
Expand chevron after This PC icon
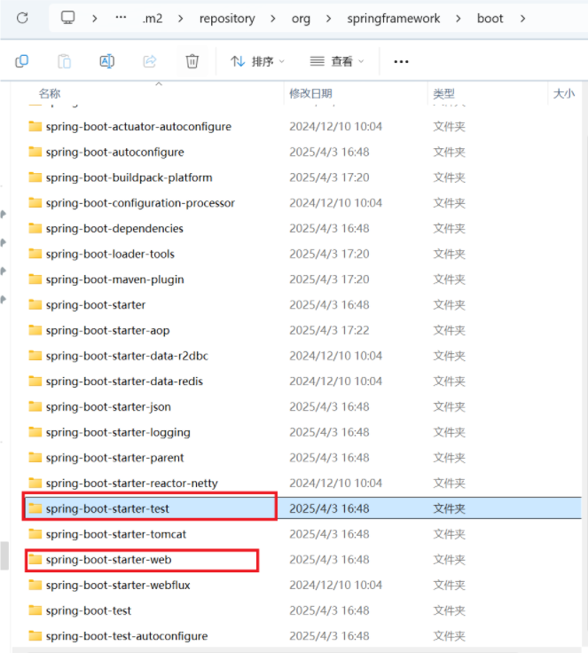95,19
